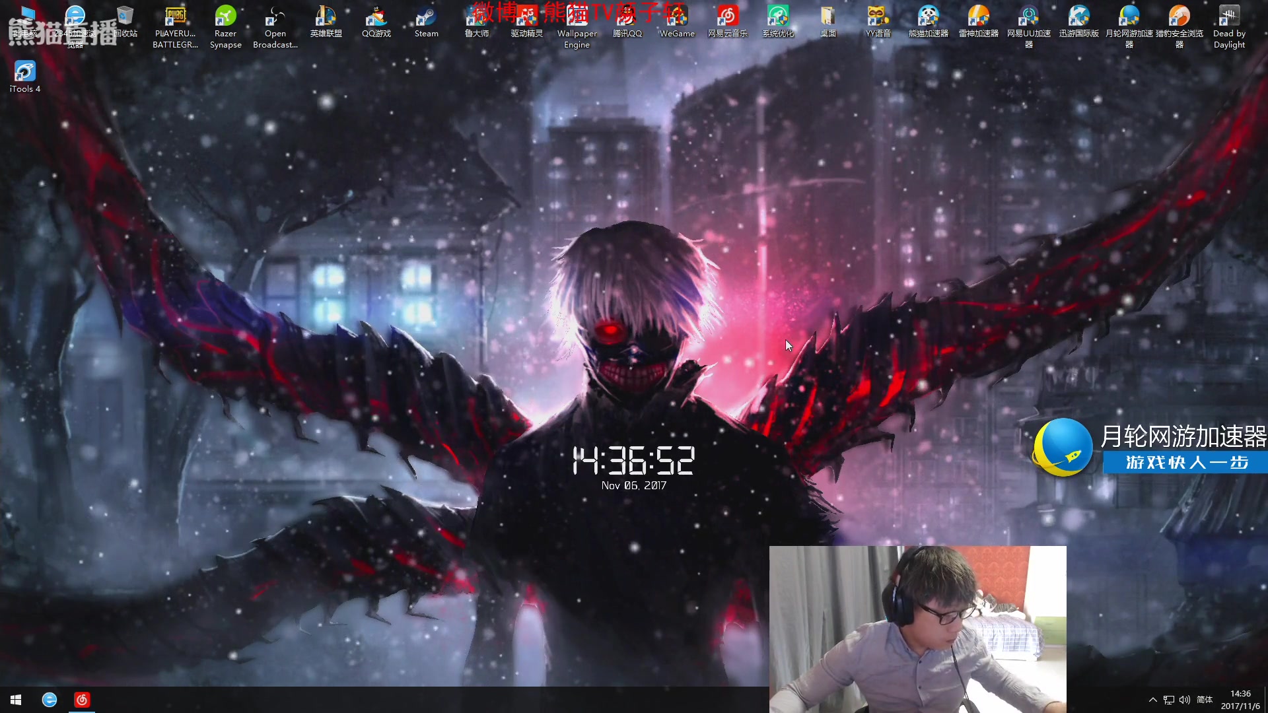Click the Razer Synapse desktop icon
The height and width of the screenshot is (713, 1268).
[226, 26]
